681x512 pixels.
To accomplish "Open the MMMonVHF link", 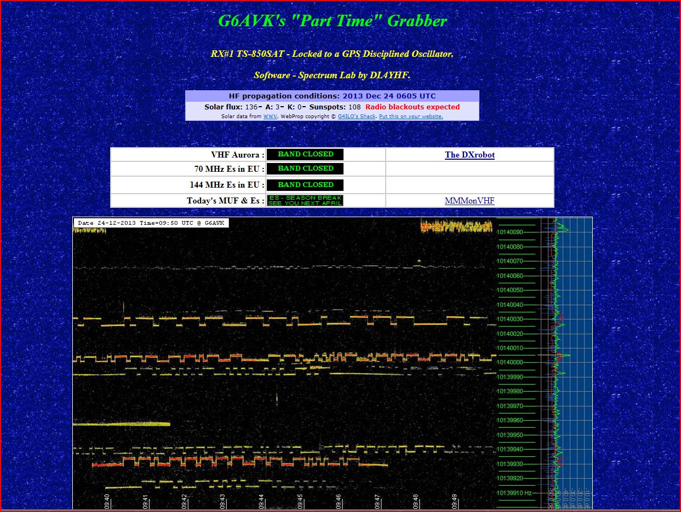I will pos(470,201).
